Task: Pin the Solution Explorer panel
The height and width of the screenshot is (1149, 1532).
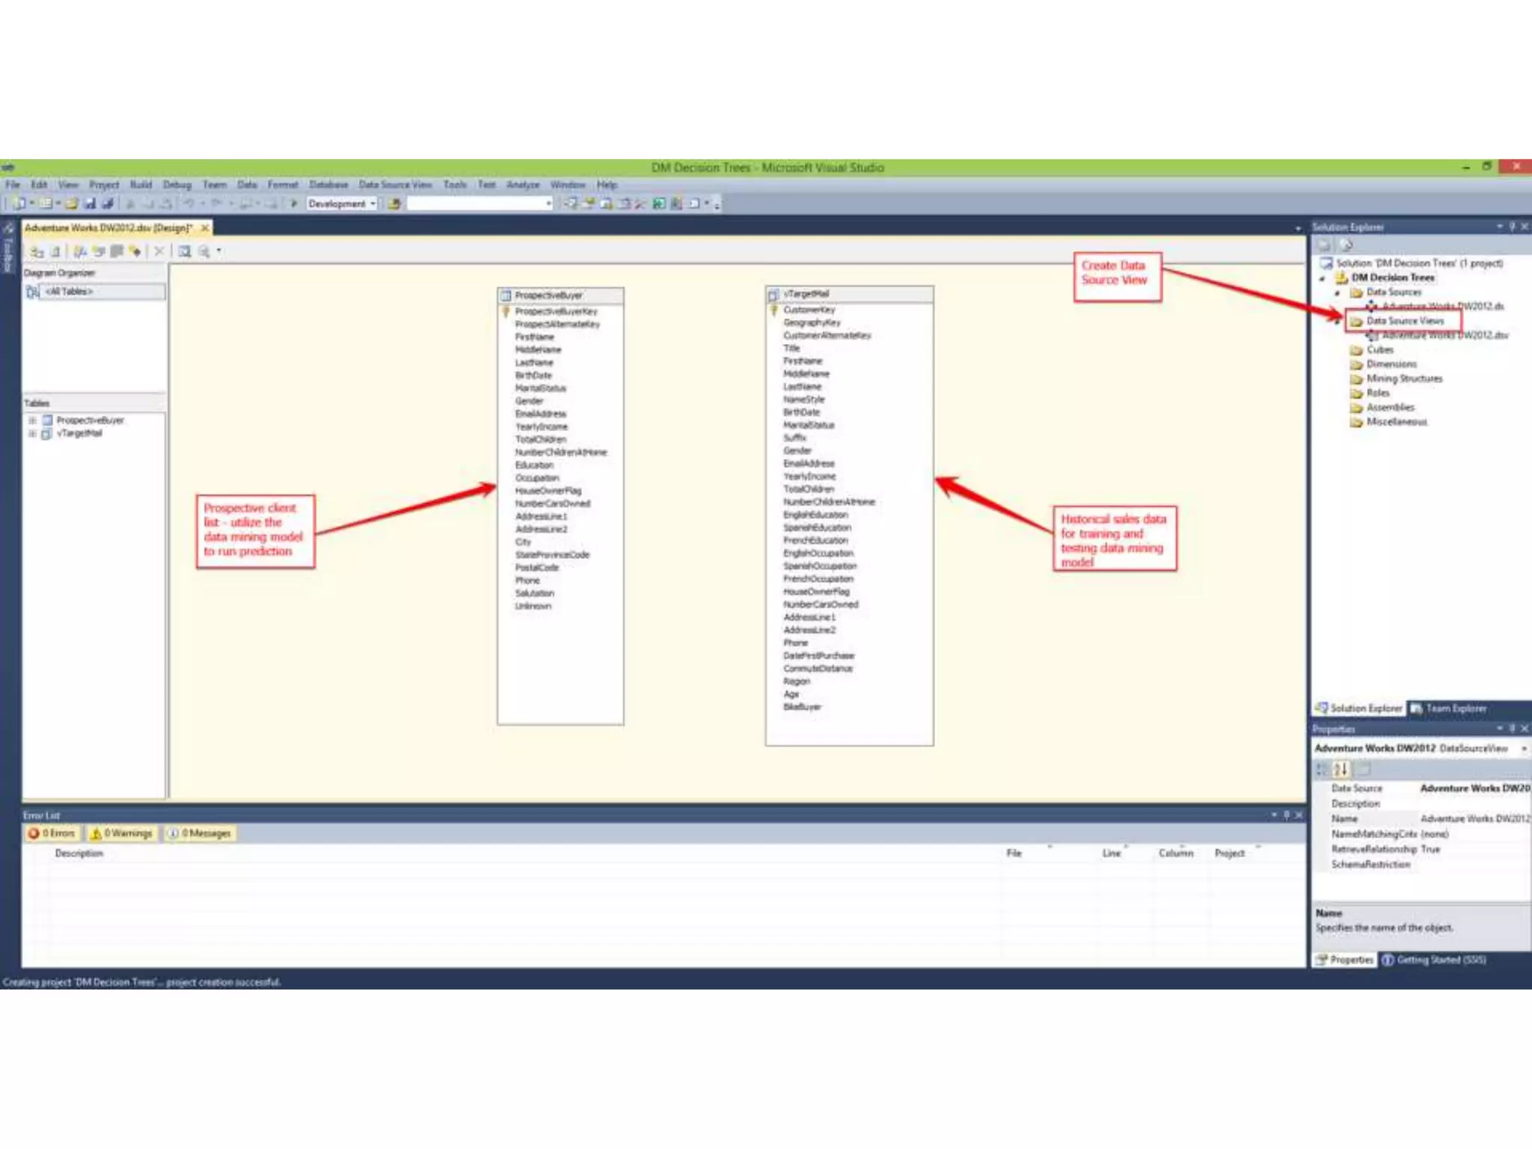Action: [1512, 227]
